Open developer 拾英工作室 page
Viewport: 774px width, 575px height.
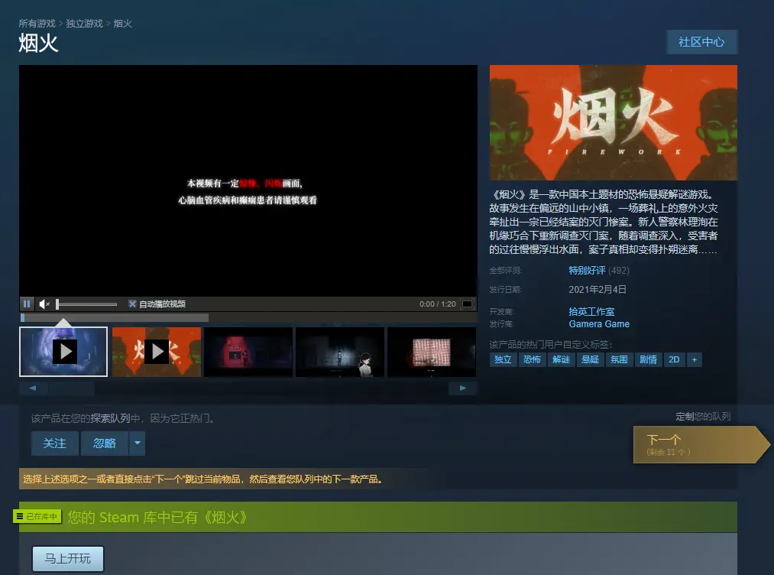[591, 312]
